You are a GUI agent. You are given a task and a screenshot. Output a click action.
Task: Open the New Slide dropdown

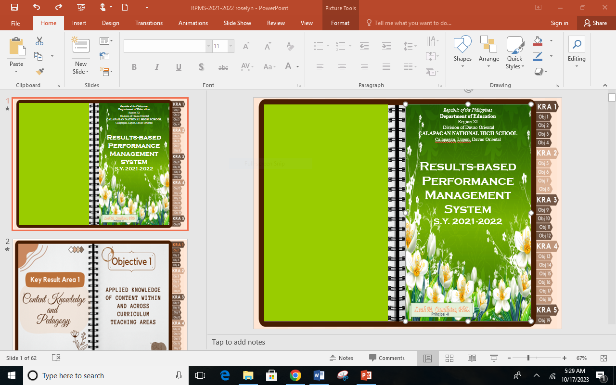(81, 68)
